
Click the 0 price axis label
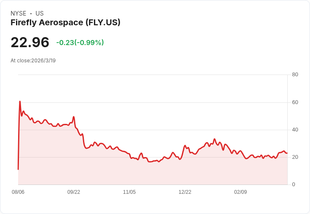tap(294, 185)
